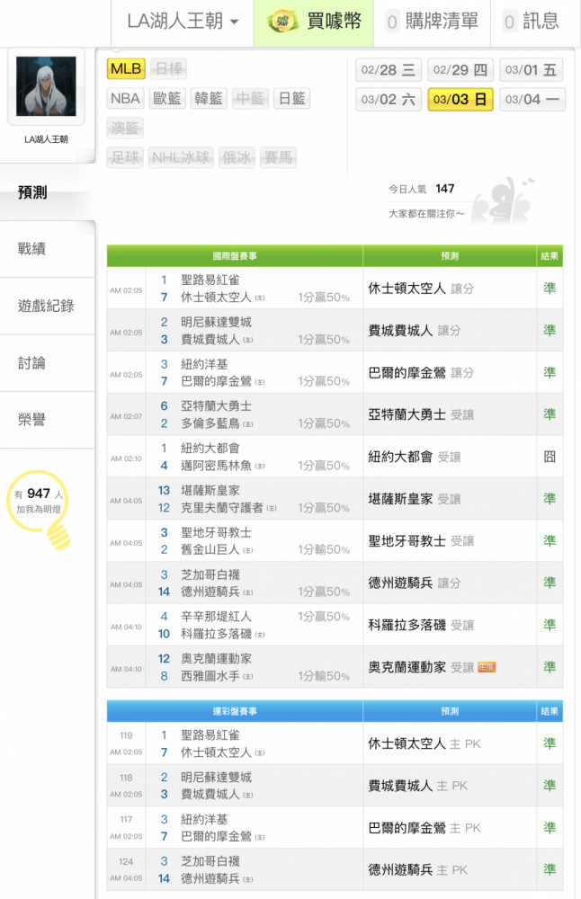This screenshot has height=899, width=581.
Task: Open the 戰績 sidebar item
Action: click(47, 249)
